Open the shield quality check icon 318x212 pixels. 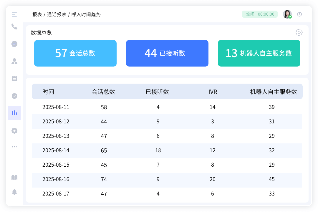point(14,96)
